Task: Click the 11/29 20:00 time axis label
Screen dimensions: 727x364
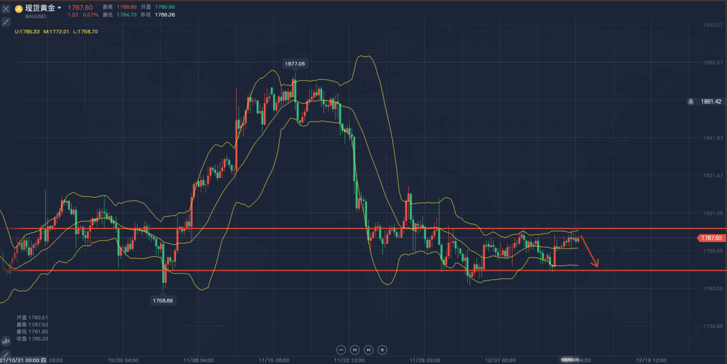Action: [x=424, y=361]
